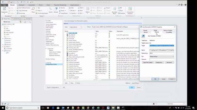Select System Appearance in the options list
Viewport: 197px width, 110px height.
point(51,24)
